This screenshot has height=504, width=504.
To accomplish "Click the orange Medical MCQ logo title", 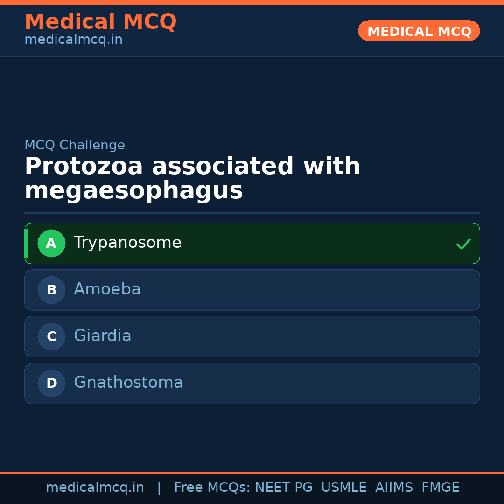I will pos(100,22).
